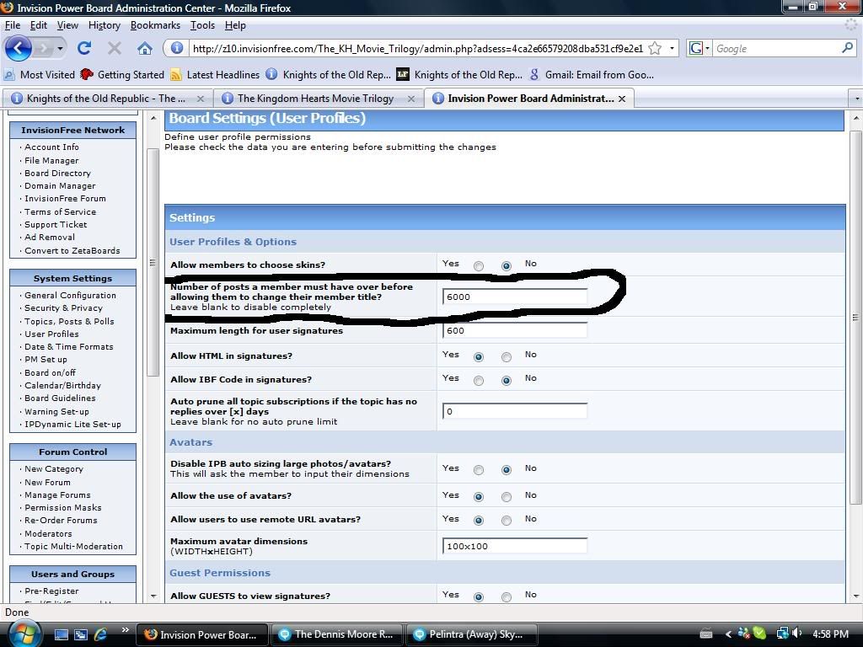Click the search magnifier icon in Google box
Viewport: 863px width, 647px height.
[847, 48]
